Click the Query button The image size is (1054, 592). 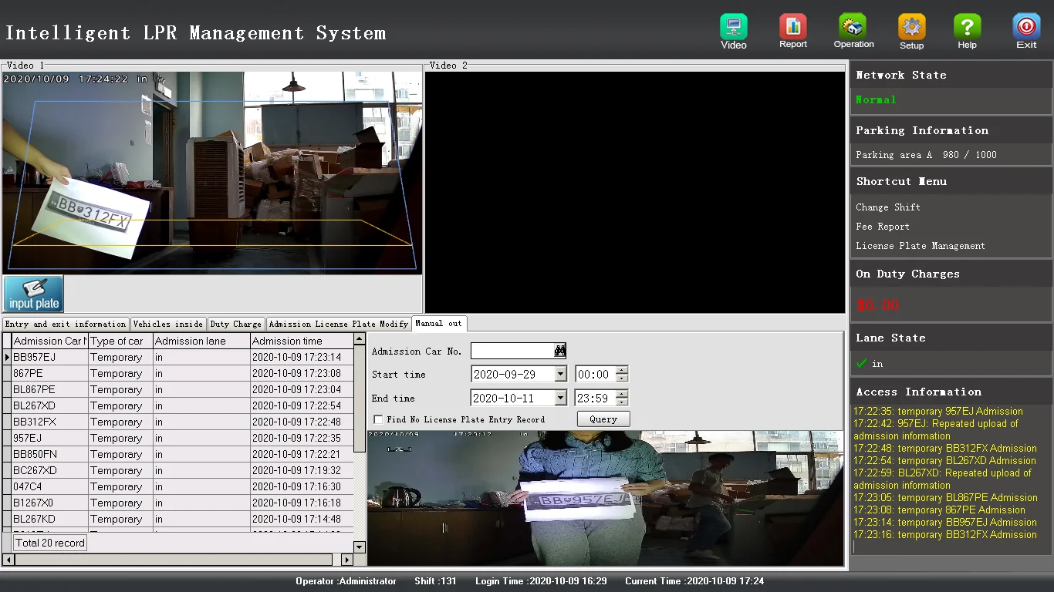tap(603, 419)
